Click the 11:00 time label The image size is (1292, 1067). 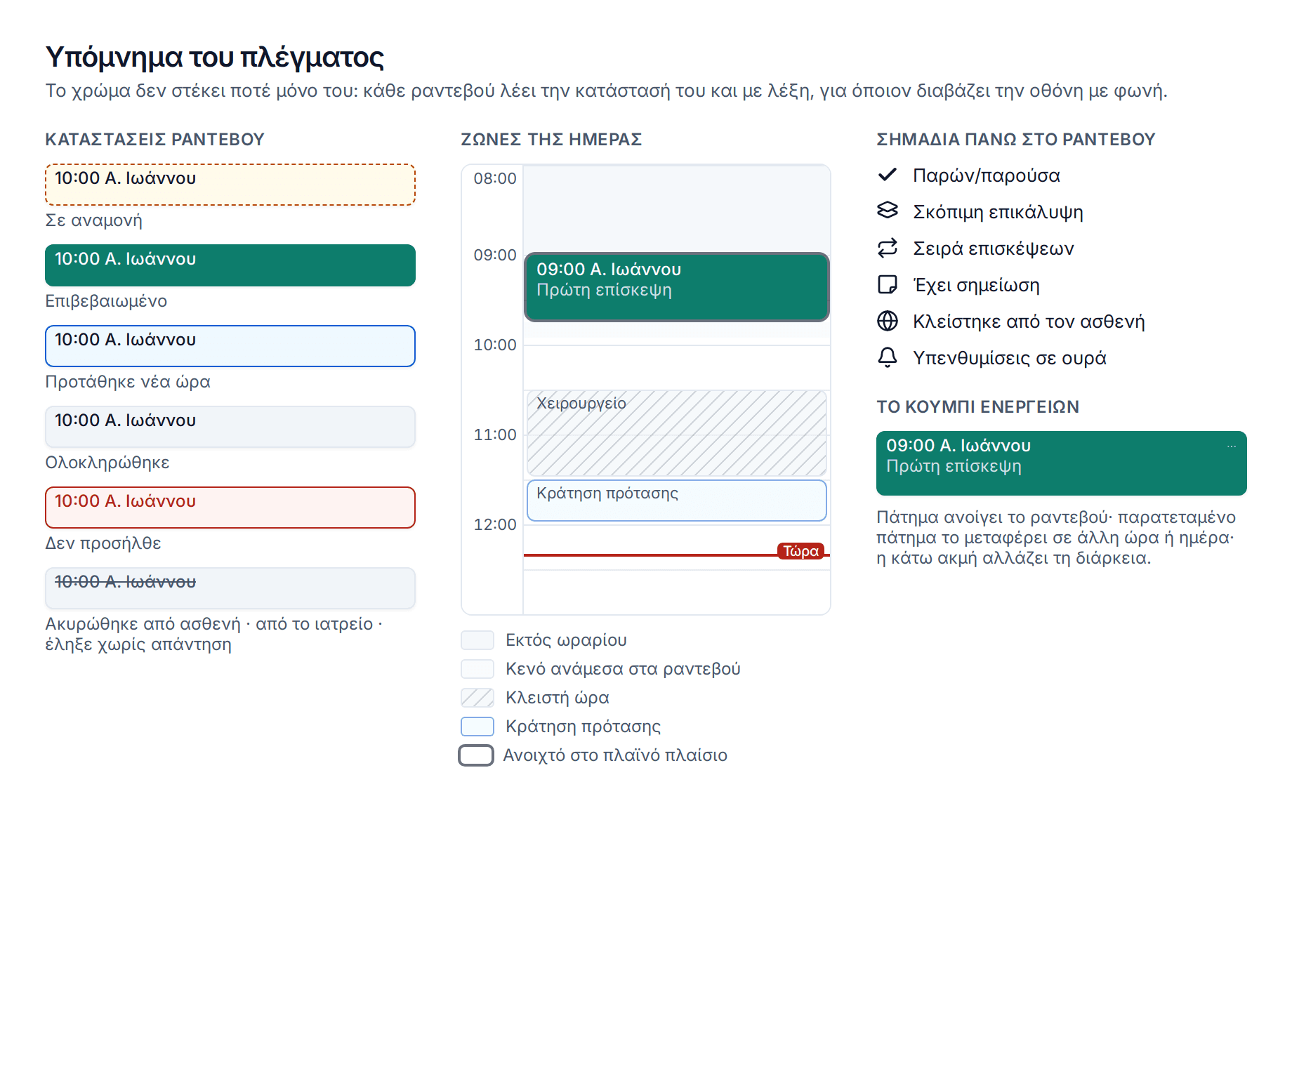(495, 435)
